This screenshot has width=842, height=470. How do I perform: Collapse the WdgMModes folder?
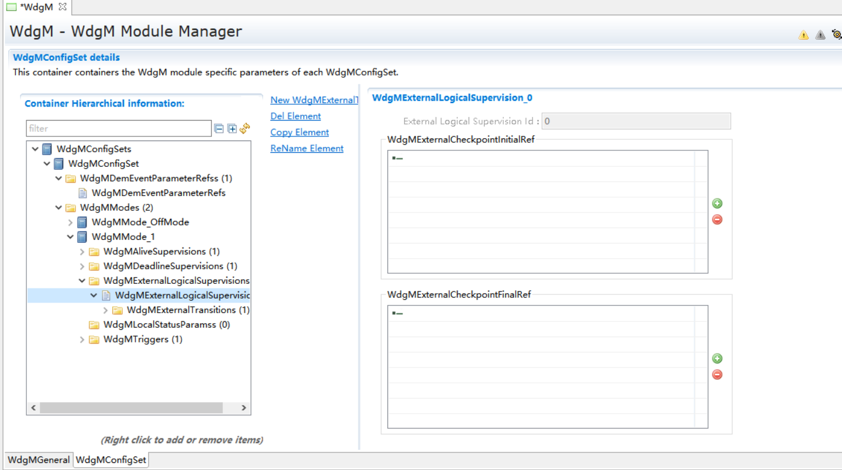click(59, 208)
